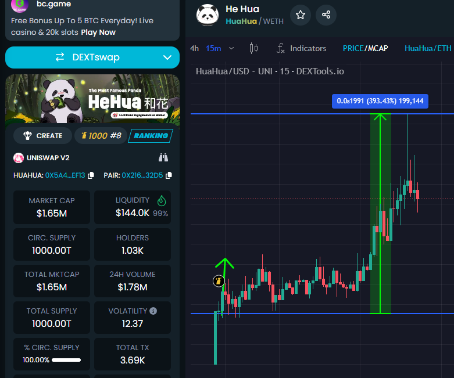454x378 pixels.
Task: Open PAIR address 0X216...32D5
Action: click(x=142, y=175)
